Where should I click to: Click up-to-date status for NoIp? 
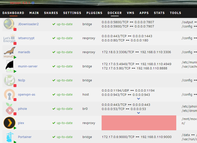[x=62, y=80]
